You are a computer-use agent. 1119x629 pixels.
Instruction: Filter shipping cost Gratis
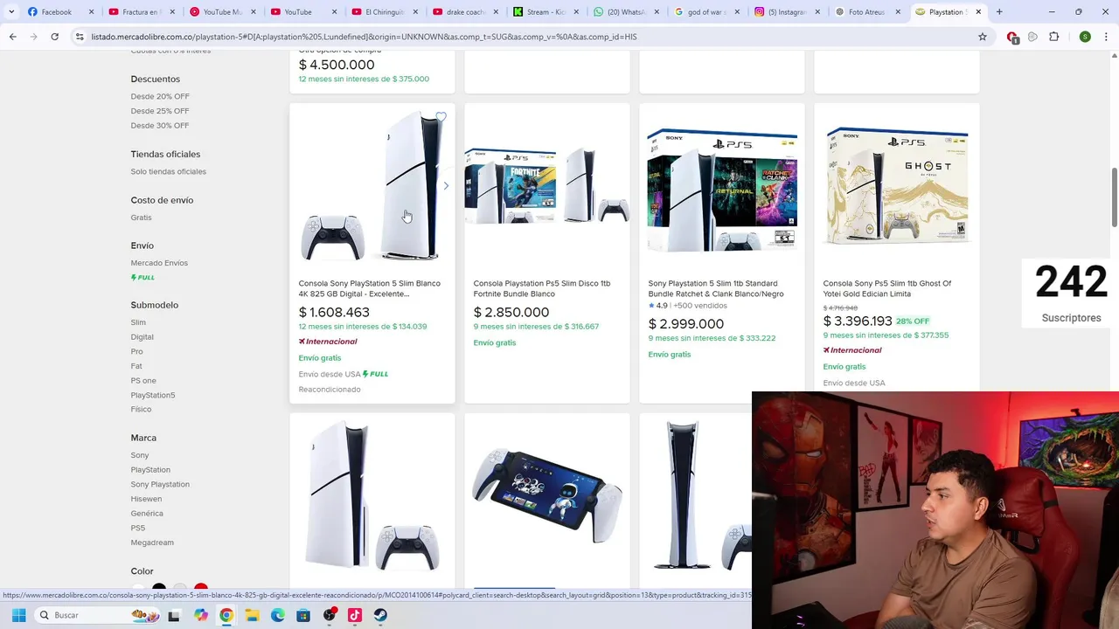coord(142,218)
